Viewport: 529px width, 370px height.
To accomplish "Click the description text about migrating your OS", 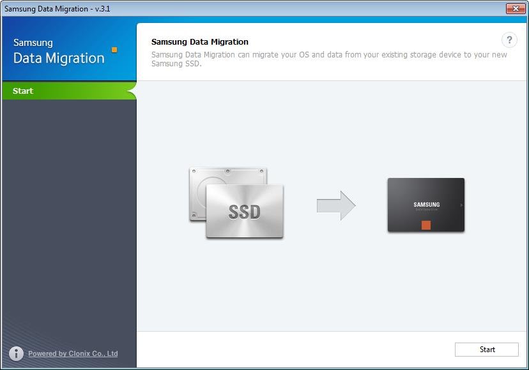I will coord(329,59).
